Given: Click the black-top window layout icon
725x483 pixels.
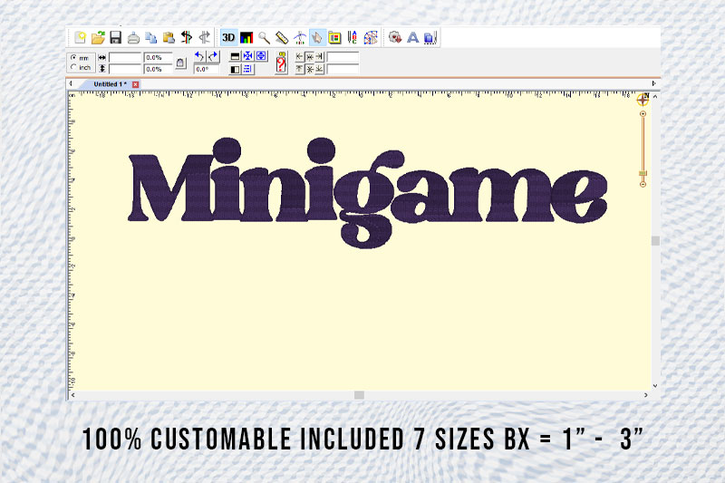Looking at the screenshot, I should [x=235, y=56].
